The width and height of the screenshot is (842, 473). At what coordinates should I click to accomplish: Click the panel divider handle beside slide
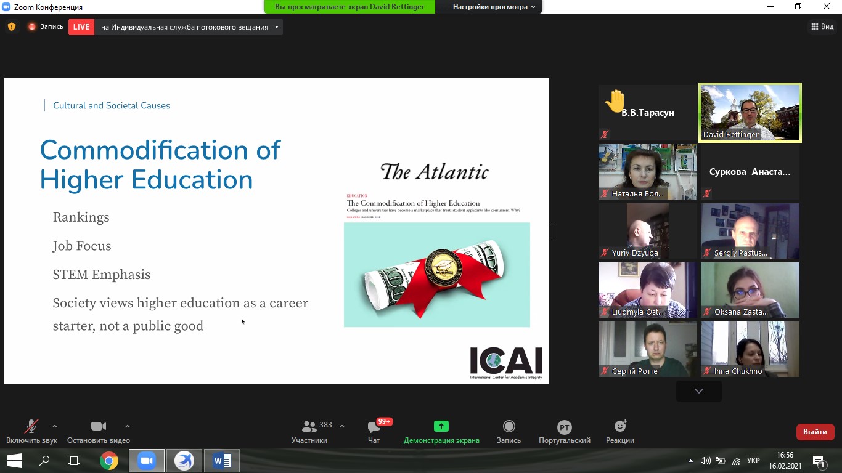pyautogui.click(x=553, y=231)
